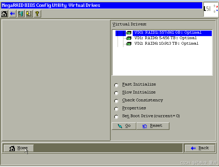The height and width of the screenshot is (167, 219).
Task: Click the Back button at the bottom
Action: coord(200,148)
